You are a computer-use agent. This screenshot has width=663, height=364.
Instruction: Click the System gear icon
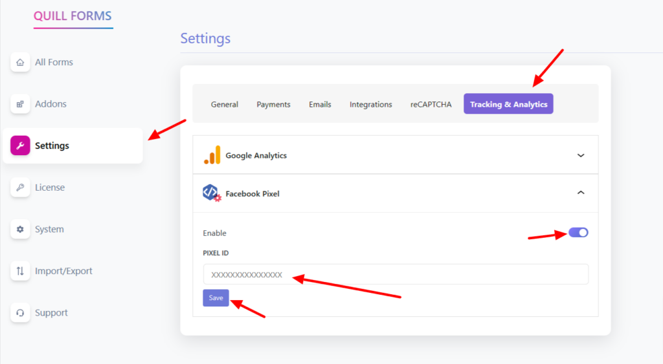20,230
